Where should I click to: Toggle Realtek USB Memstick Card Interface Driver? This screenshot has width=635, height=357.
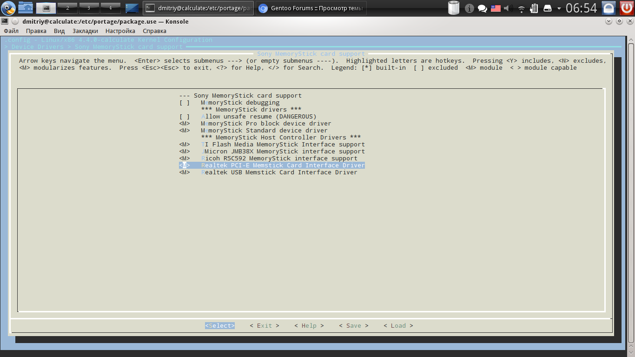tap(268, 172)
